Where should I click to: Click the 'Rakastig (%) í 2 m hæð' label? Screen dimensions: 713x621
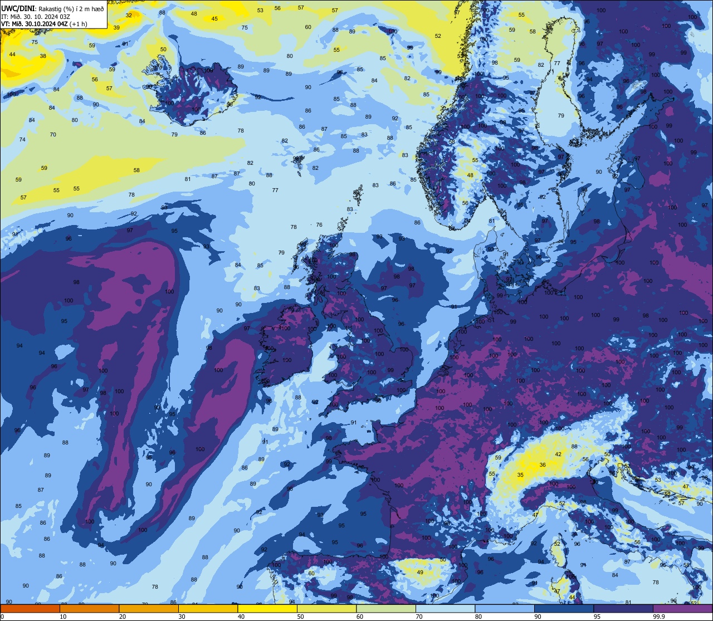[x=71, y=8]
